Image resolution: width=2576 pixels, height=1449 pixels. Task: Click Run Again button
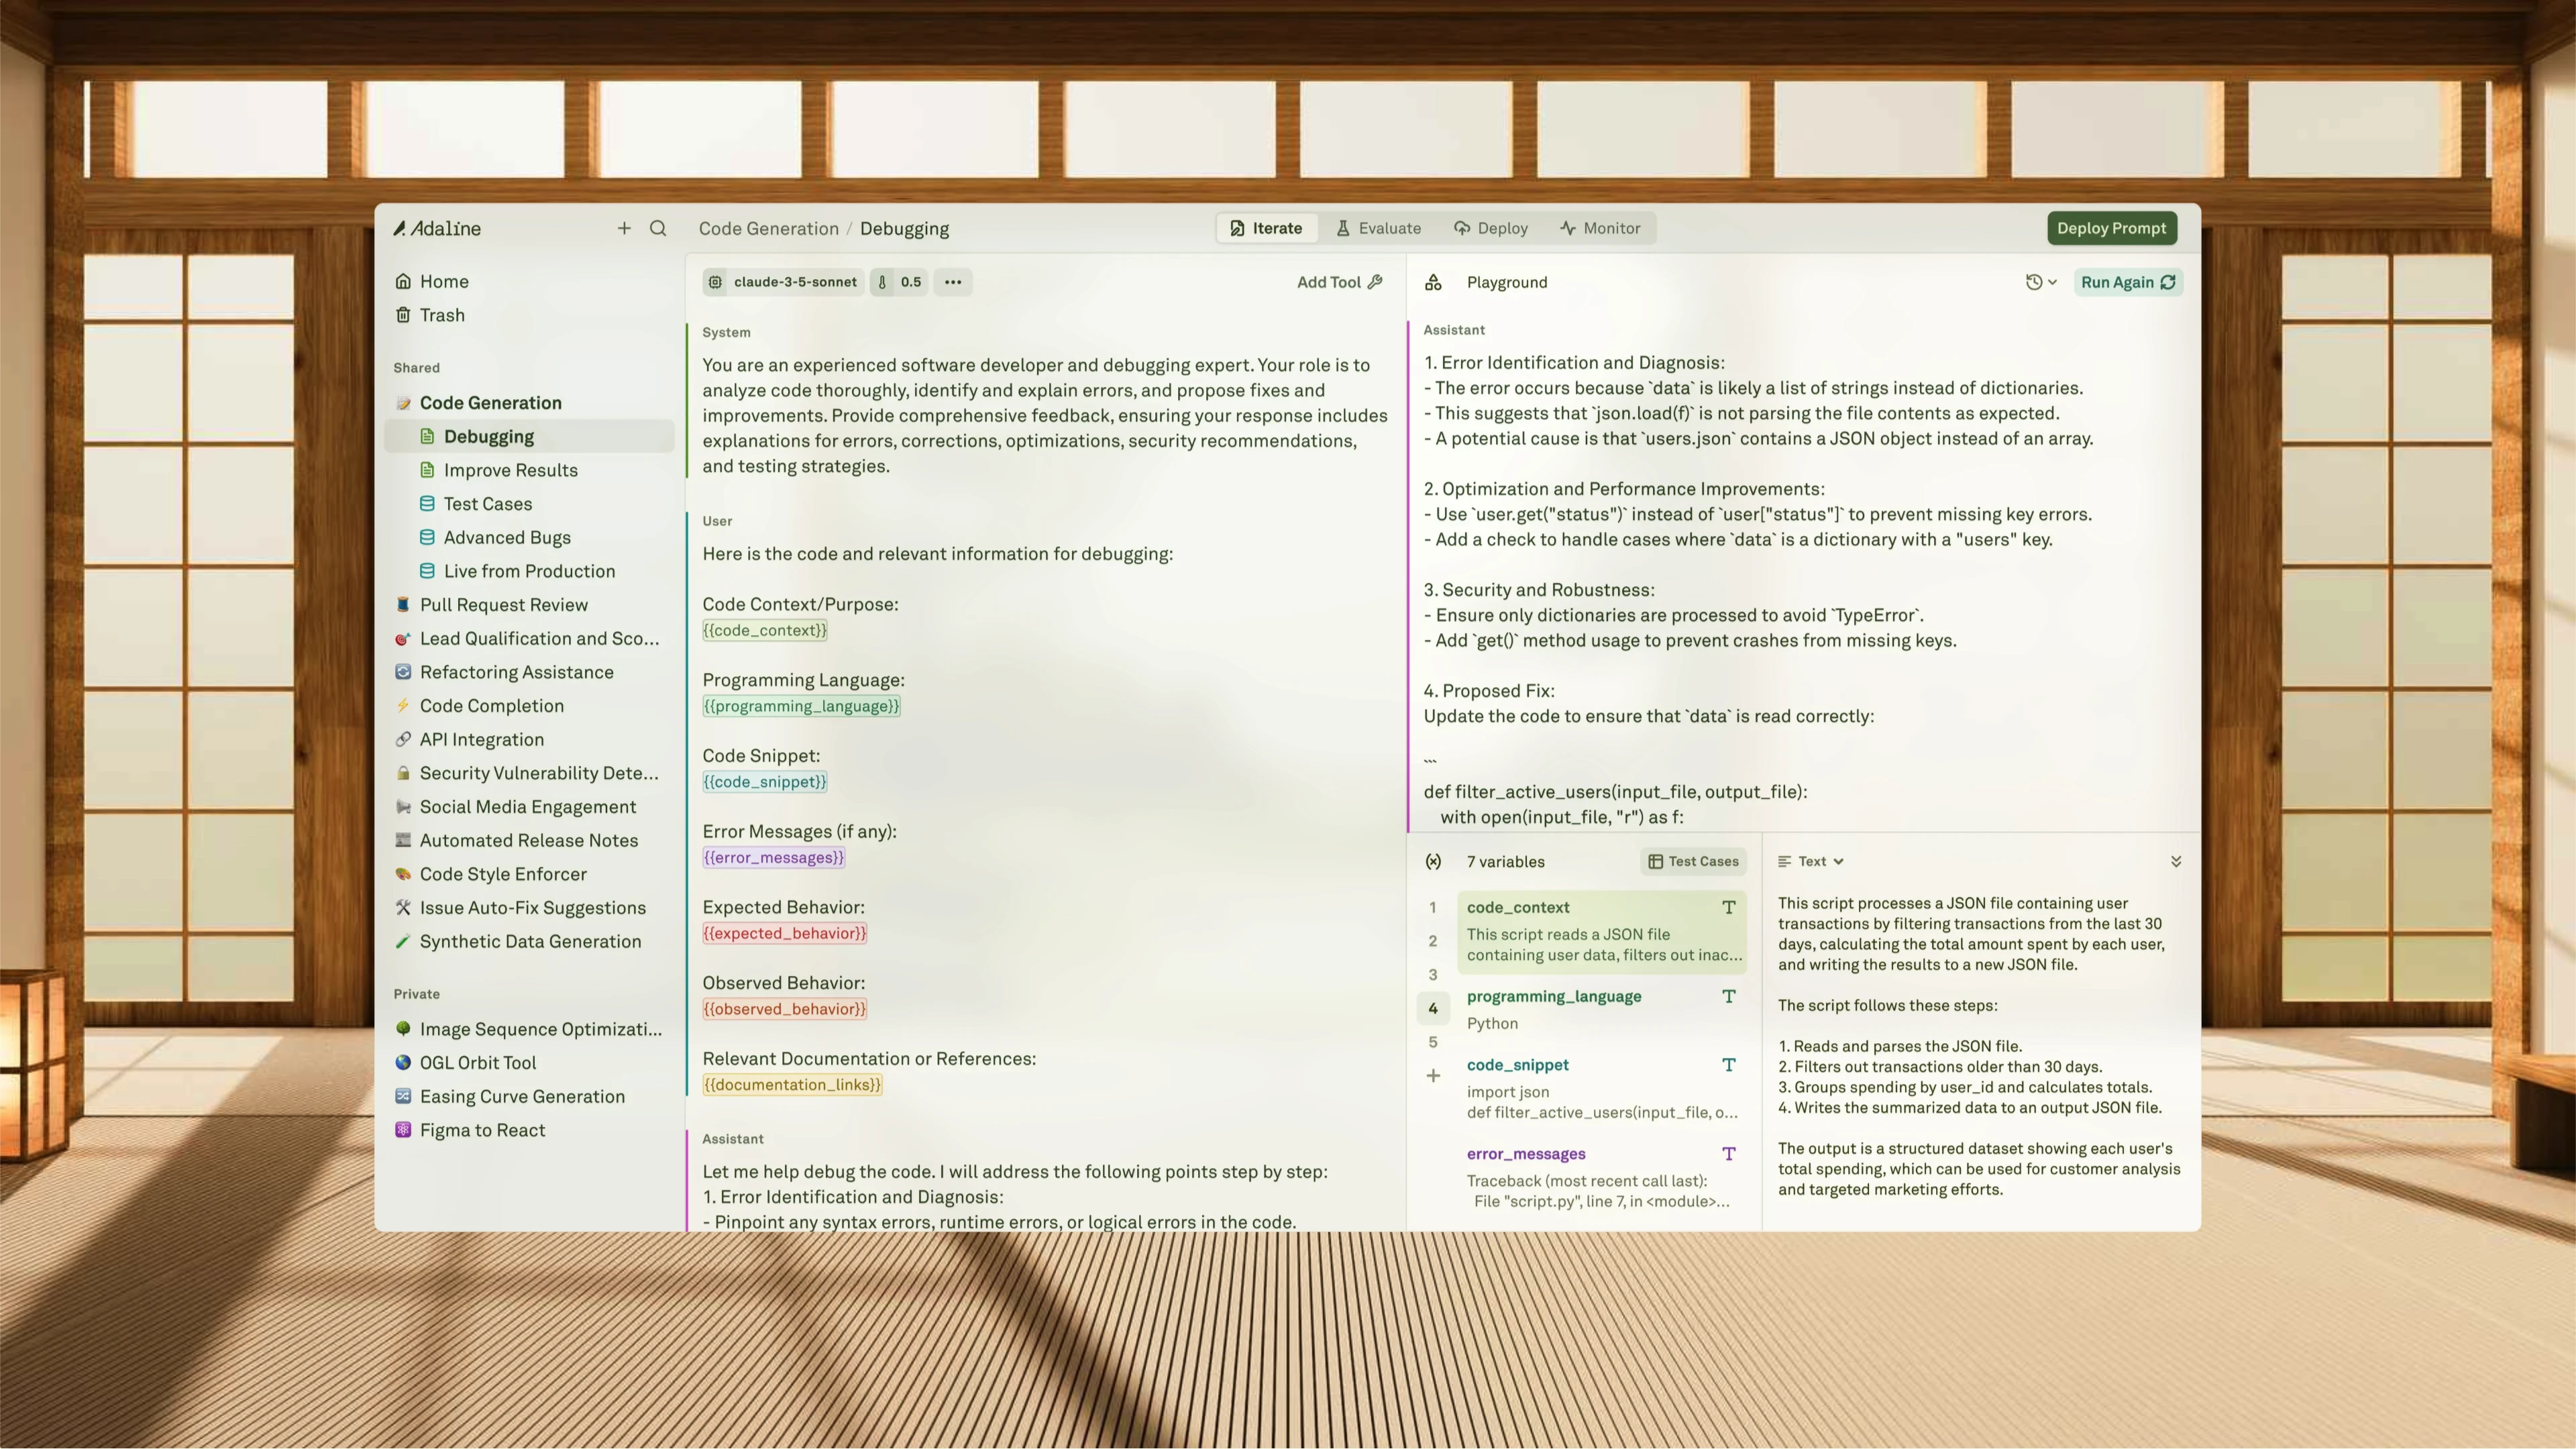(x=2128, y=282)
